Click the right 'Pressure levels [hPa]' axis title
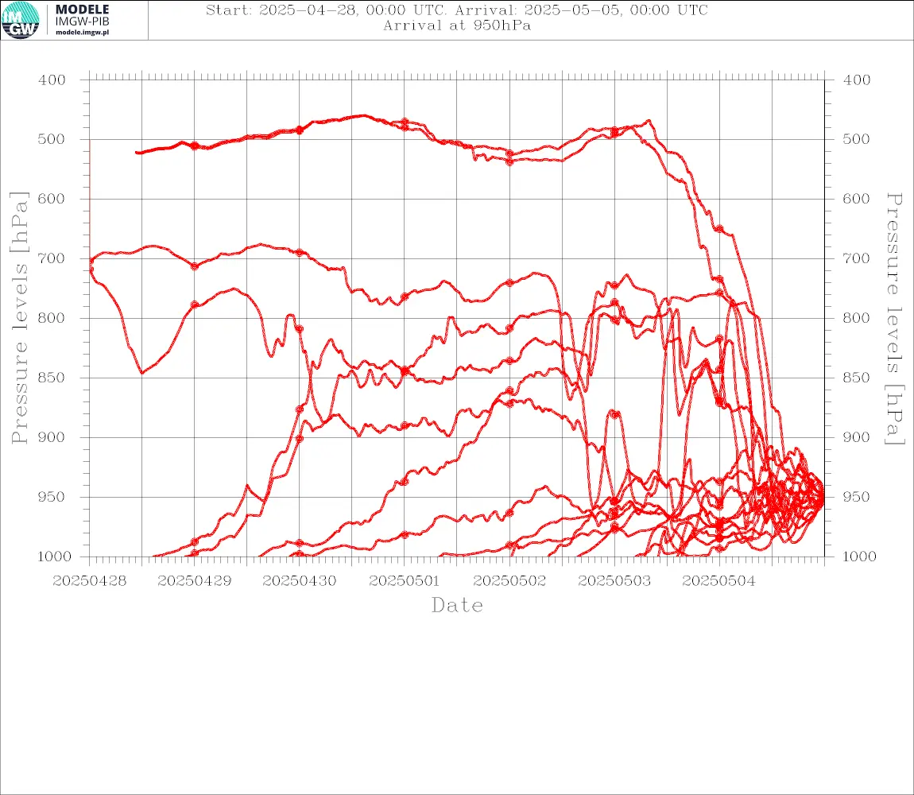This screenshot has width=914, height=795. point(895,319)
